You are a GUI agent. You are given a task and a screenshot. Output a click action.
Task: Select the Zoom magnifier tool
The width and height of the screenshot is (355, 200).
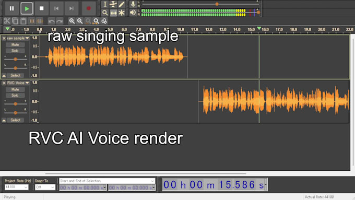[x=105, y=13]
